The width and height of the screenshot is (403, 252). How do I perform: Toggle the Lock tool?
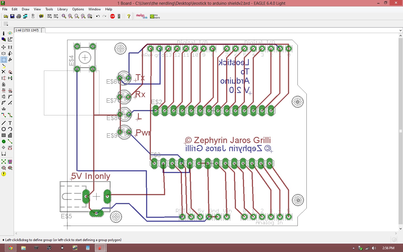tap(4, 84)
